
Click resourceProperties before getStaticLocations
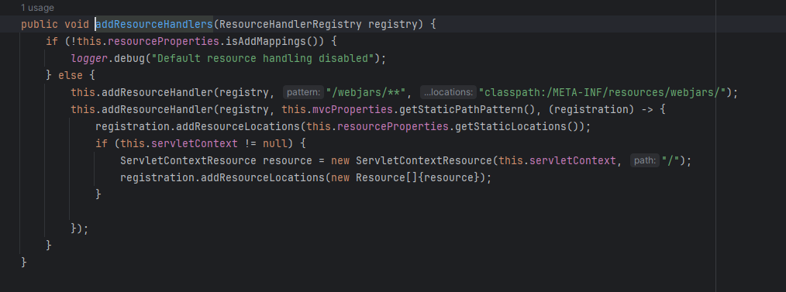(x=392, y=126)
